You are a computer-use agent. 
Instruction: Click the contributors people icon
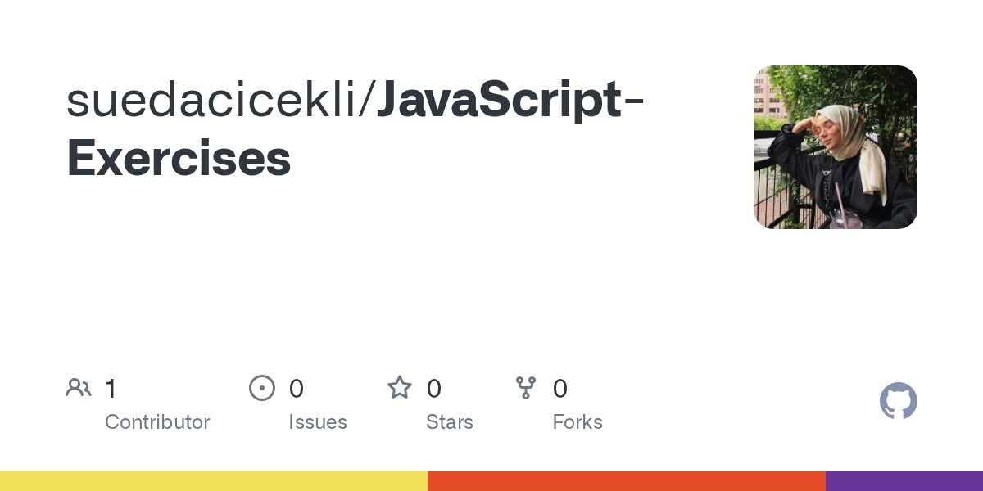79,388
